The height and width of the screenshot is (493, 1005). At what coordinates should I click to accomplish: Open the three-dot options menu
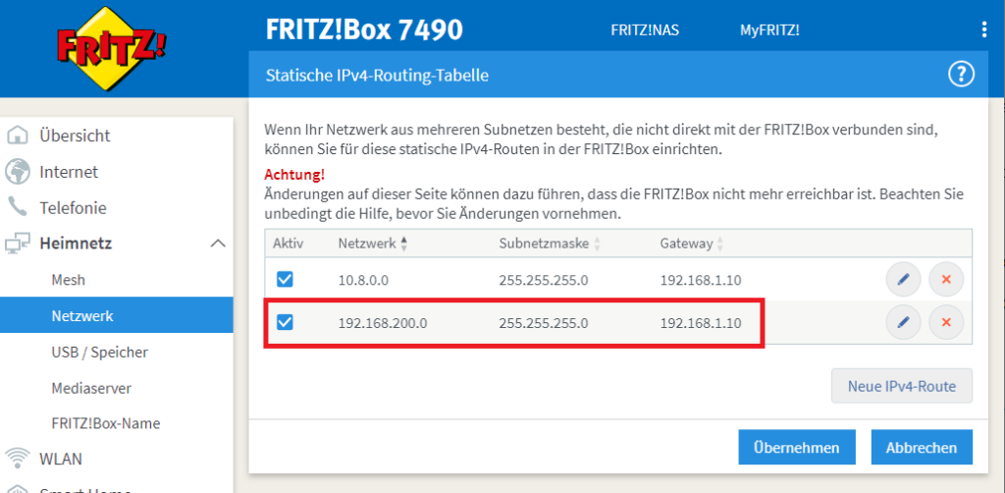984,29
